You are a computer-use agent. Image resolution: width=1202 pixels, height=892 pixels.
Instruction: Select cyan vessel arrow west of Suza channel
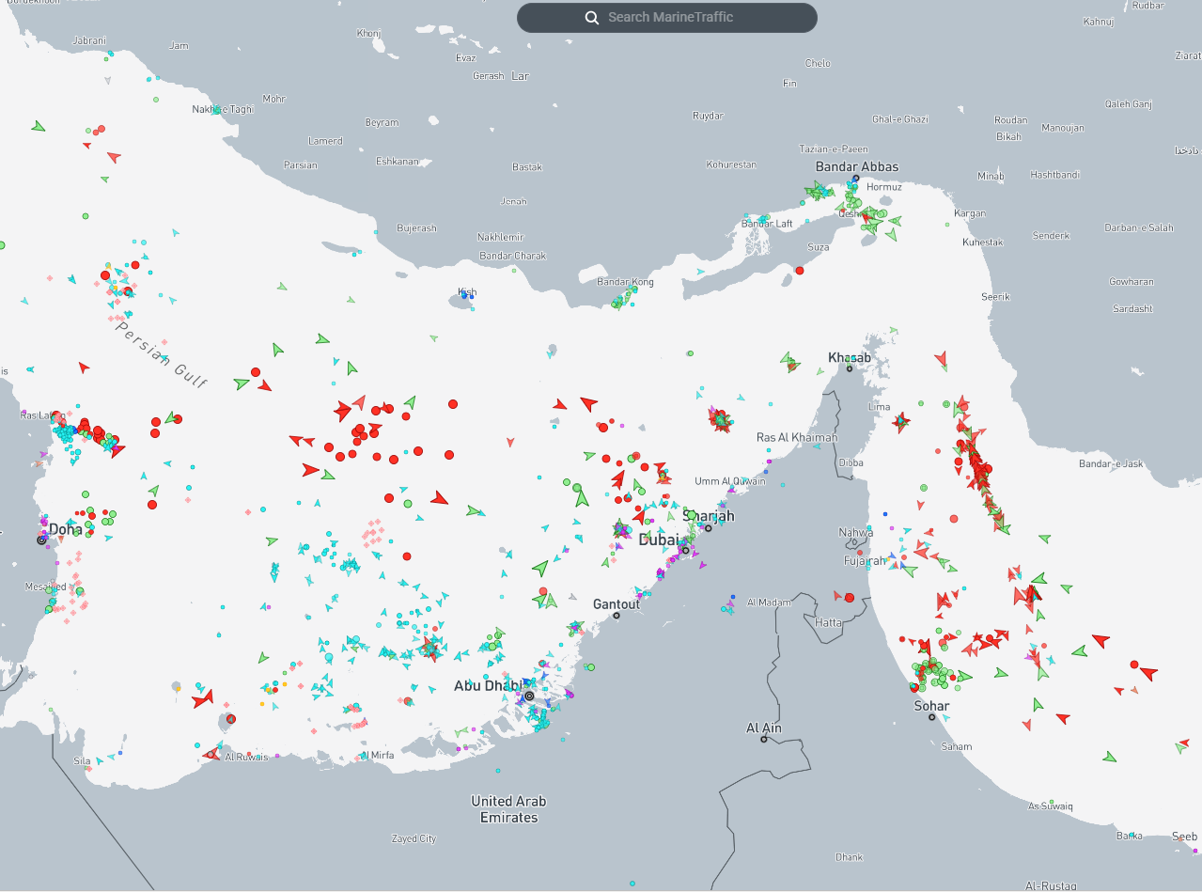click(x=700, y=272)
